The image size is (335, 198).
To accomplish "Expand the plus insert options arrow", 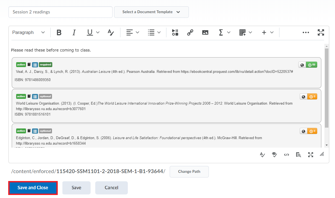I will click(272, 33).
